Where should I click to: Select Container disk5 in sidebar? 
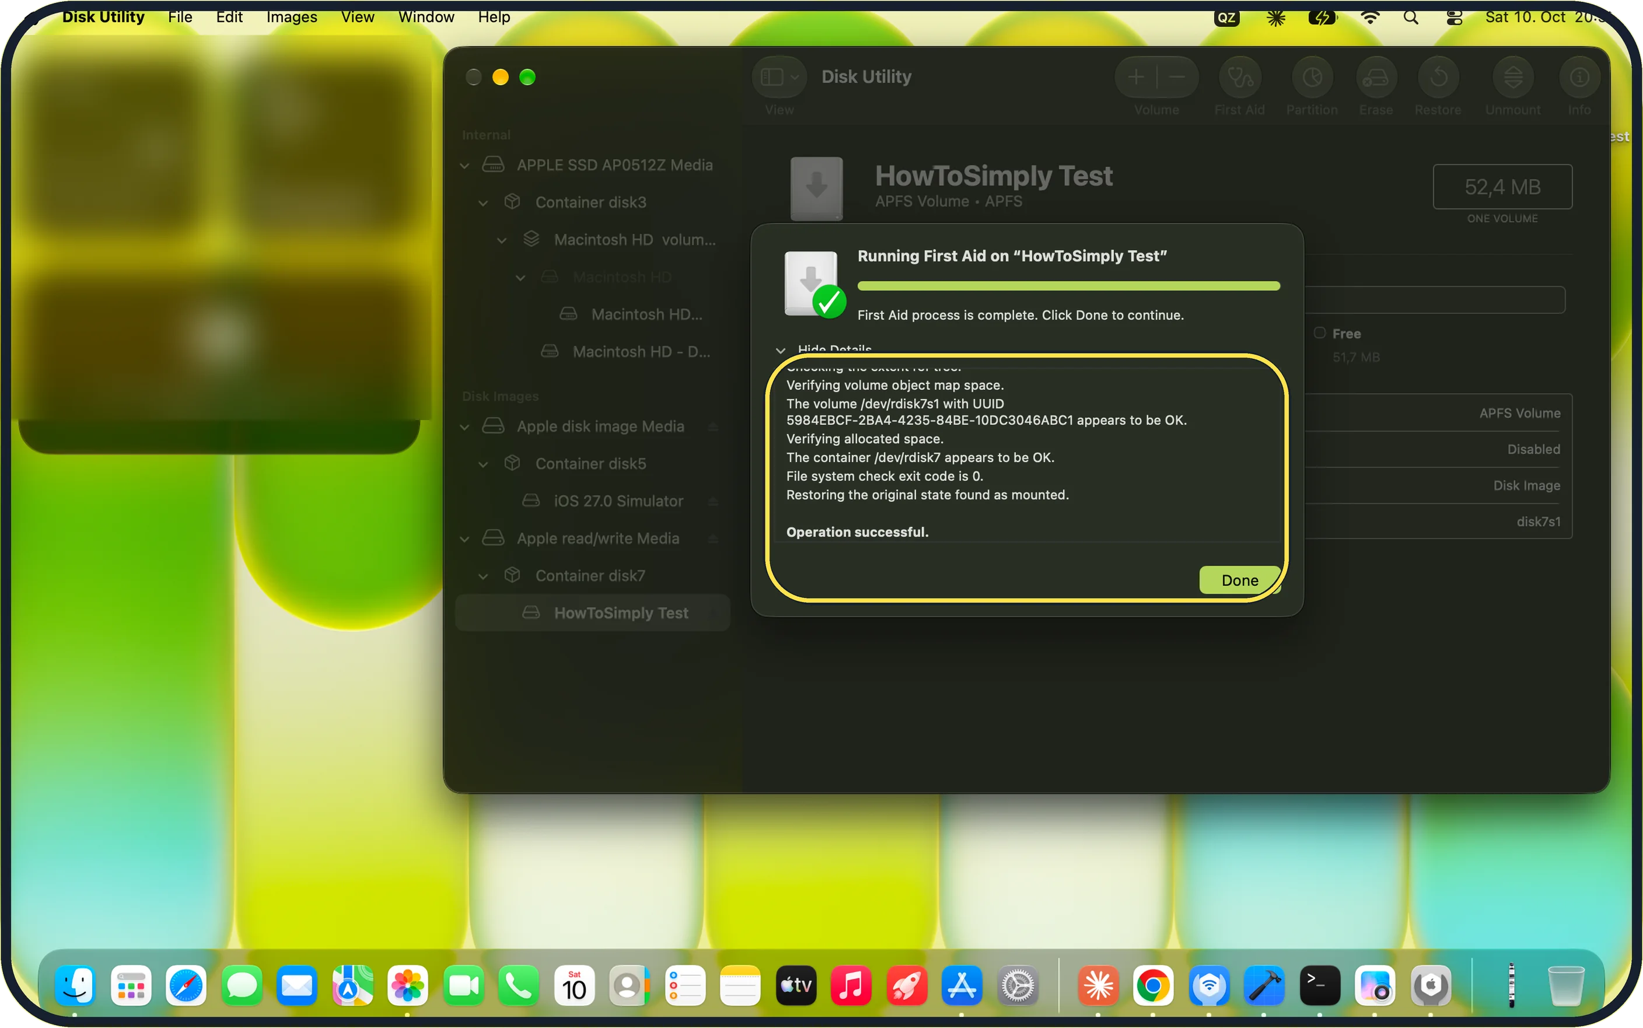coord(593,464)
